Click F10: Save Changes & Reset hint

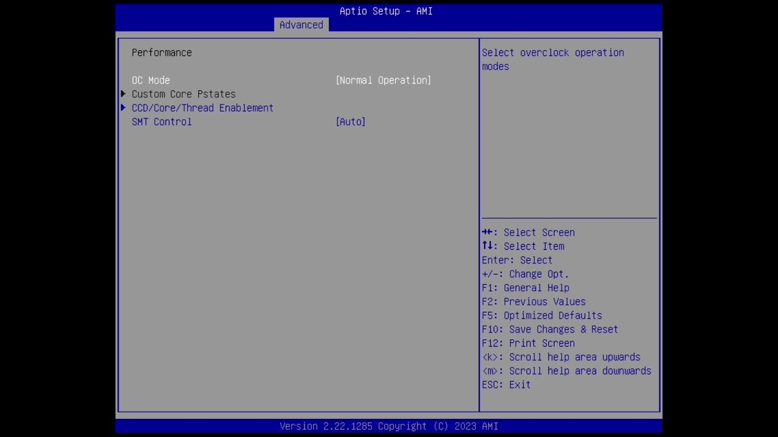click(550, 330)
